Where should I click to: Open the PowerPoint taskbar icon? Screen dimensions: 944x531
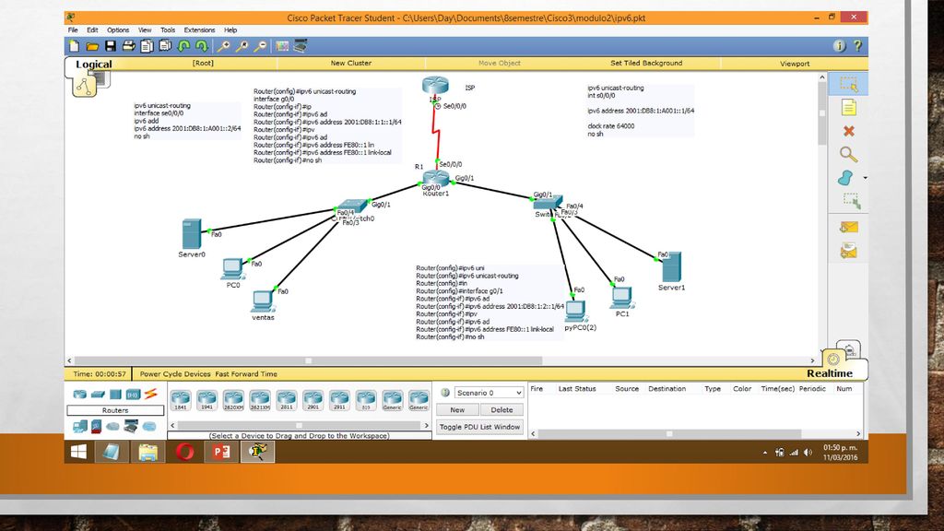click(x=221, y=452)
